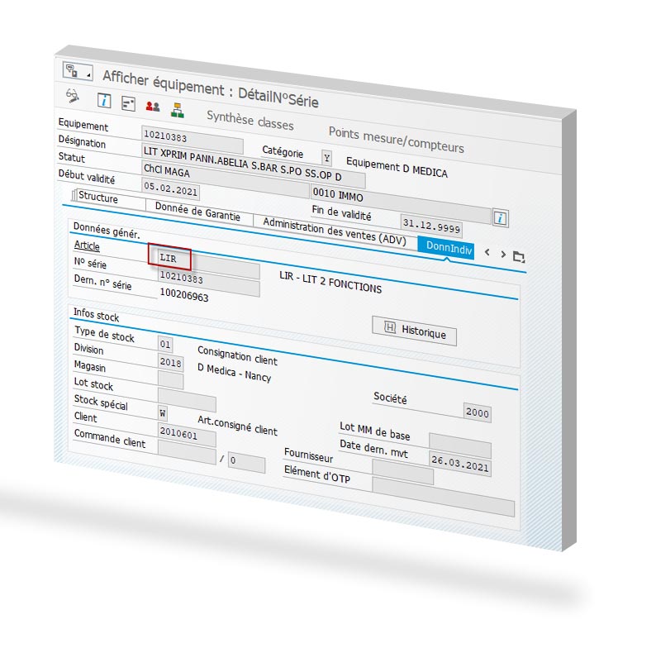
Task: Click Fin de validité field 31.12.9999
Action: (x=431, y=226)
